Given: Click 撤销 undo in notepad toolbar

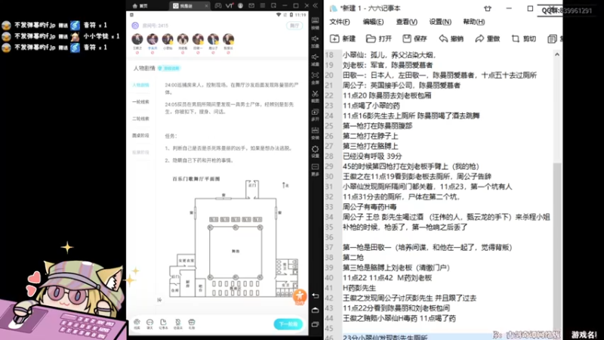Looking at the screenshot, I should click(451, 39).
